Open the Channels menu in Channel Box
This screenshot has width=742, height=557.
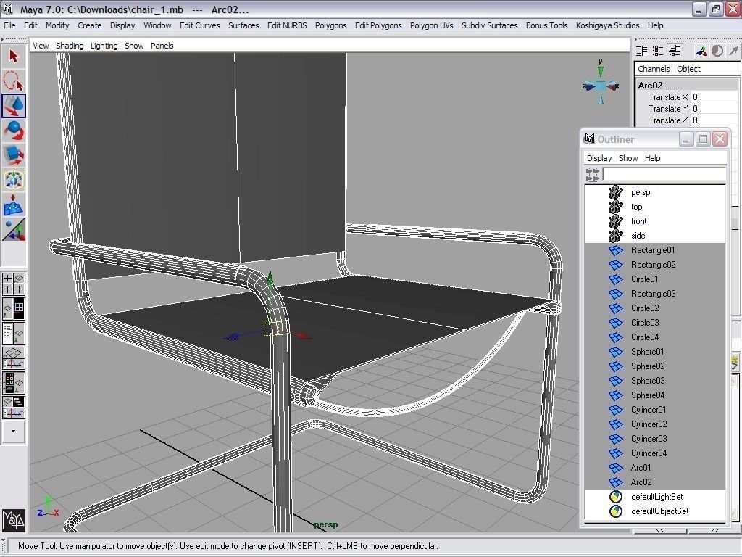pos(654,69)
